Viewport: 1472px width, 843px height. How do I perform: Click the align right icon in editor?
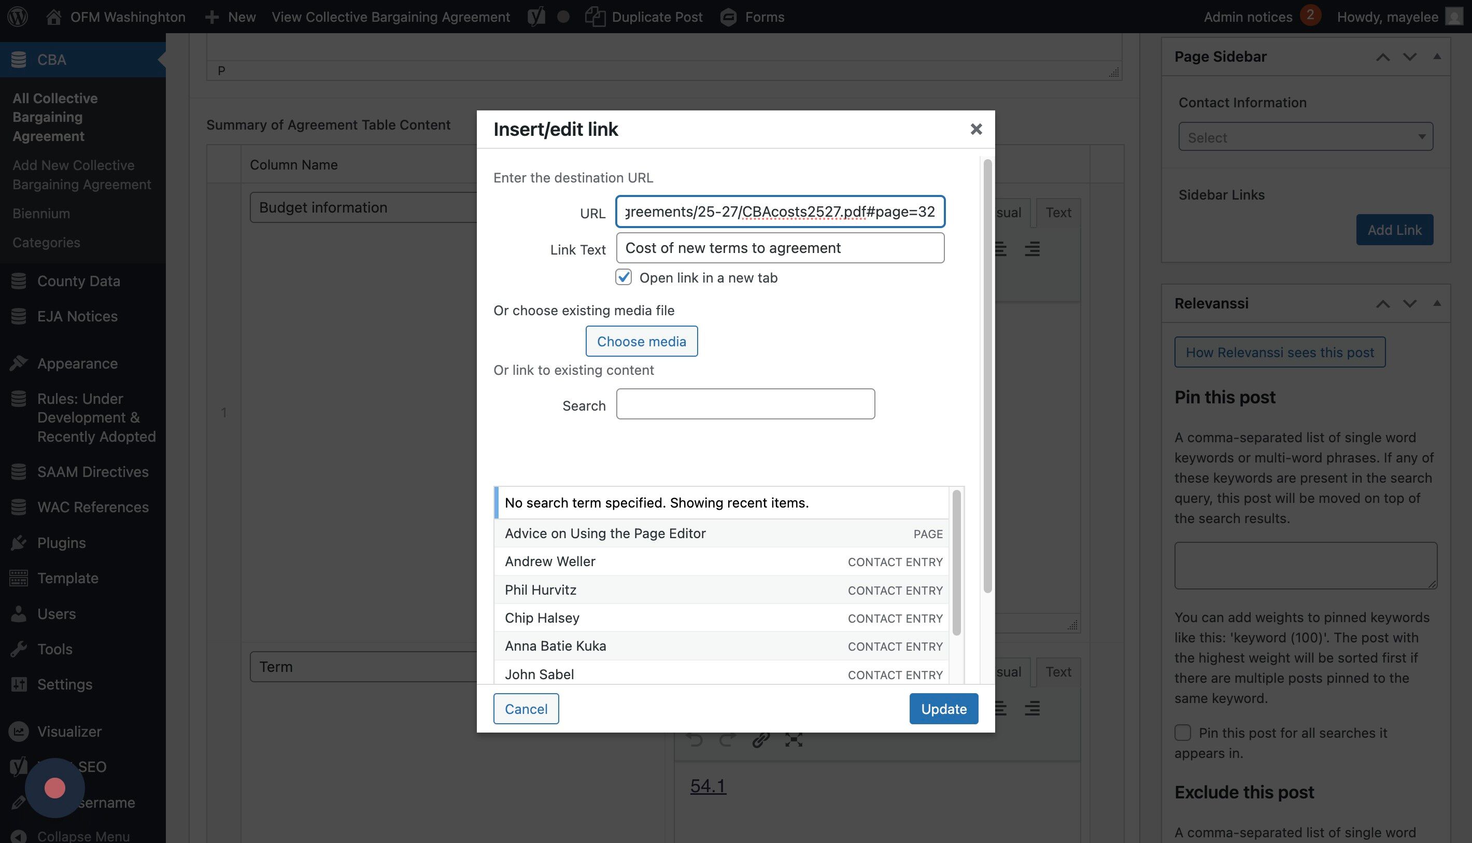click(1032, 249)
